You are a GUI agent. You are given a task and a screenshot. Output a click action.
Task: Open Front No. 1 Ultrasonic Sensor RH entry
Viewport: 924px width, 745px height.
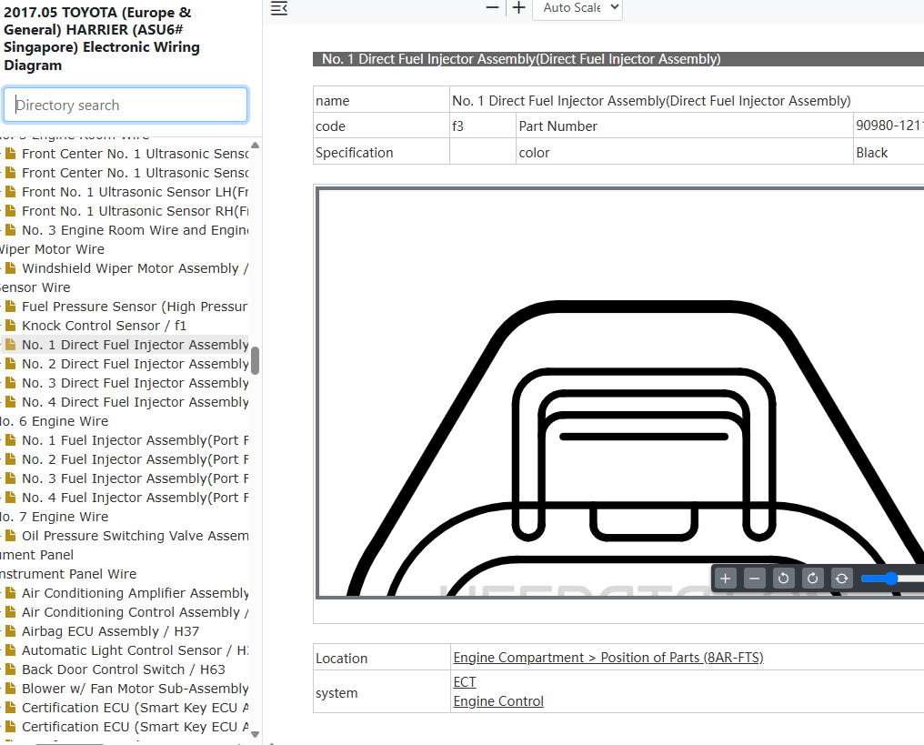click(x=135, y=211)
